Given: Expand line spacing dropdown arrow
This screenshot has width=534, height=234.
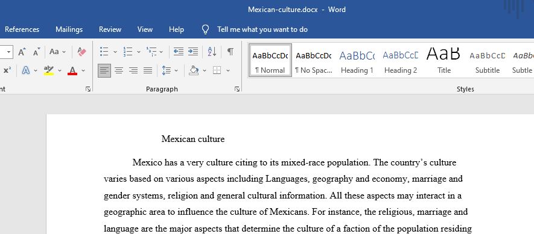Looking at the screenshot, I should pos(176,70).
